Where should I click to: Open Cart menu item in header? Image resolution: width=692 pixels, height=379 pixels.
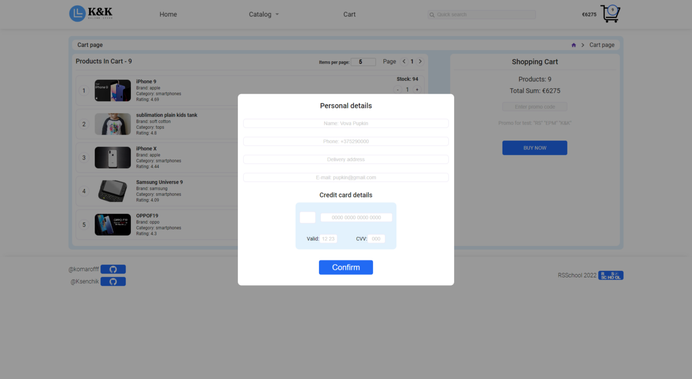(x=349, y=14)
